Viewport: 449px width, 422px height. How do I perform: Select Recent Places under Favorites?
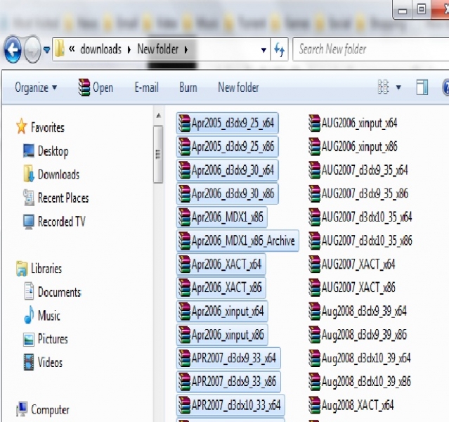[x=63, y=198]
